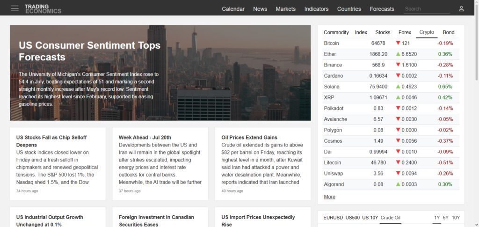Set chart range to 5Y
The image size is (479, 227).
click(446, 218)
